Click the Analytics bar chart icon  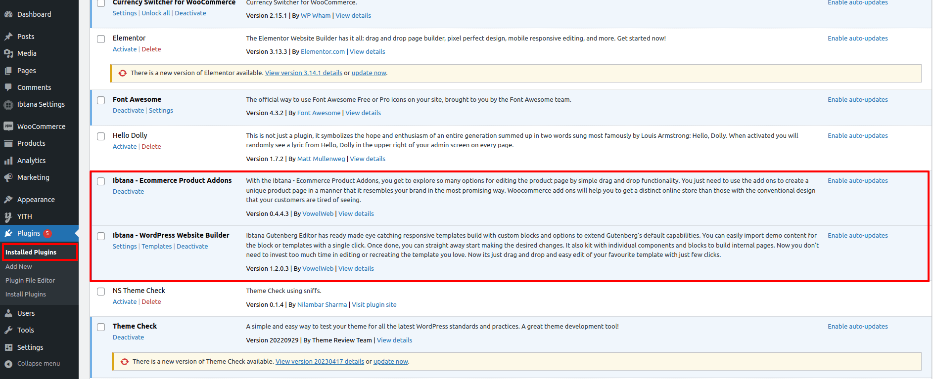(x=8, y=161)
